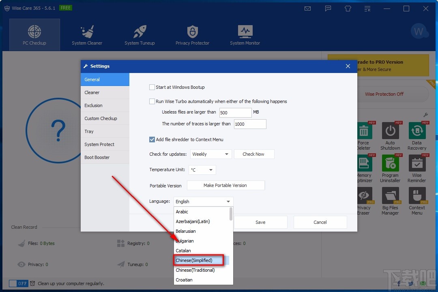The image size is (438, 292).
Task: Click Make Portable Version button
Action: (x=225, y=185)
